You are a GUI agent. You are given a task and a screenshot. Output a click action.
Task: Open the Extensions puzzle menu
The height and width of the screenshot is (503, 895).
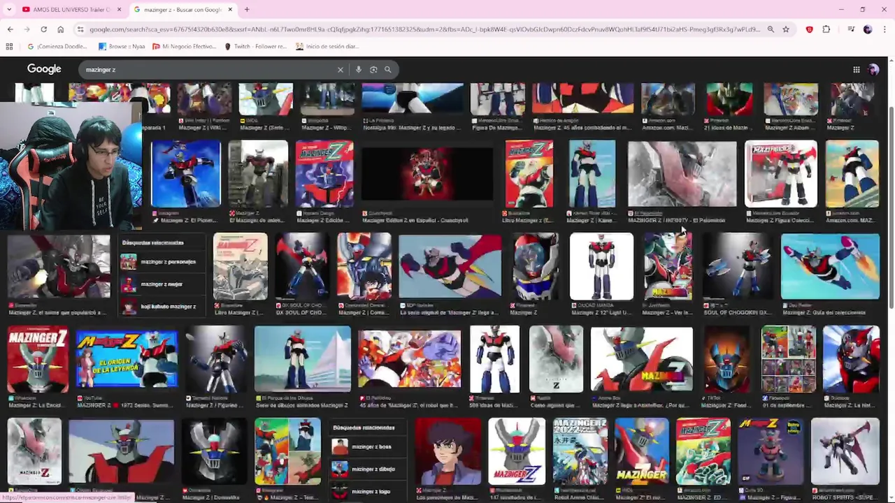[x=826, y=29]
